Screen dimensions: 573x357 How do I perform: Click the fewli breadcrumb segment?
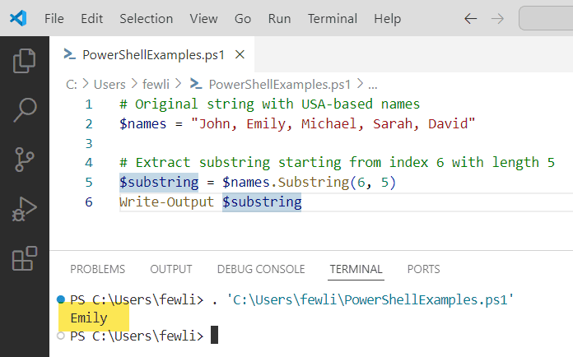click(156, 85)
